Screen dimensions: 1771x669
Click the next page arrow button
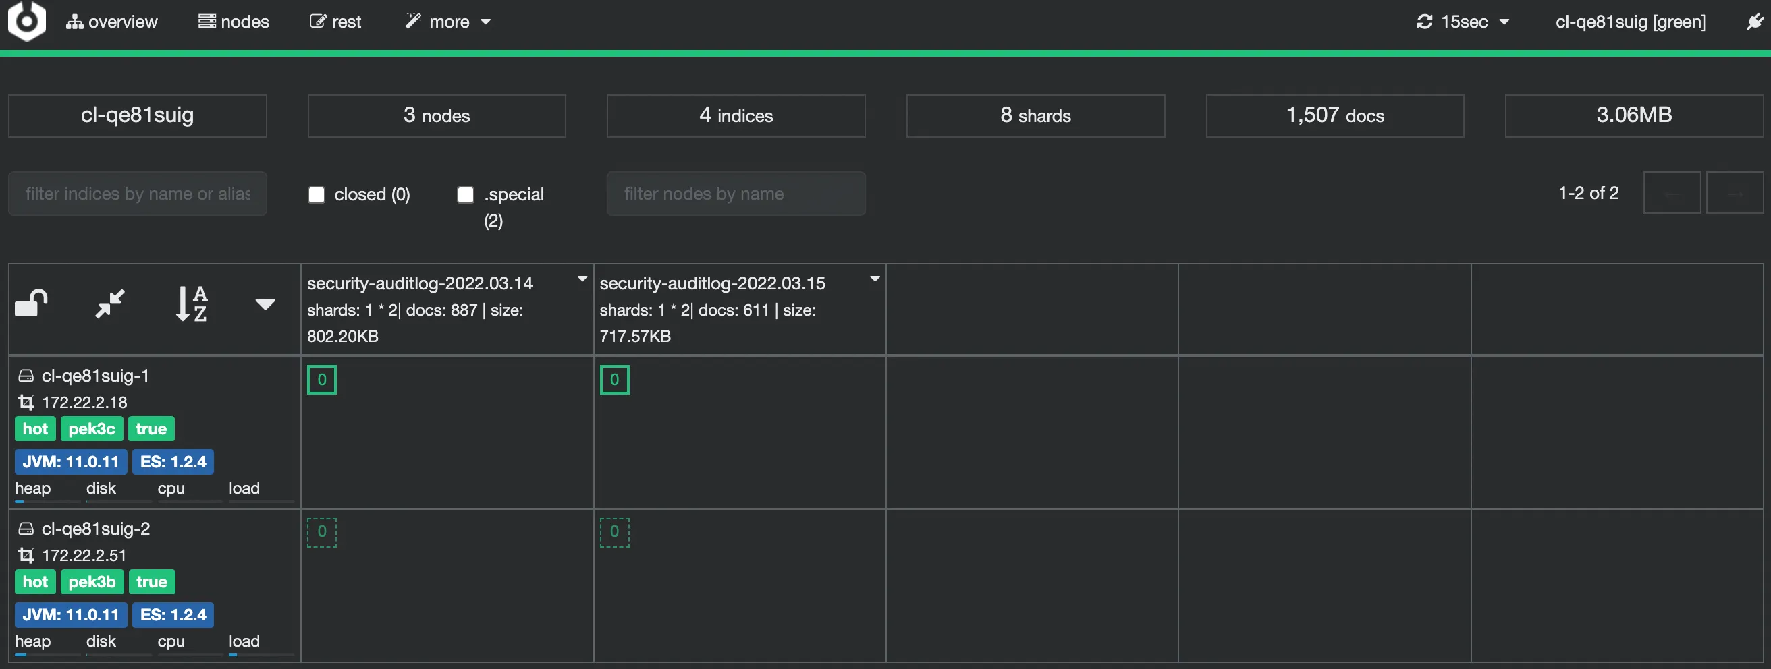(x=1734, y=193)
